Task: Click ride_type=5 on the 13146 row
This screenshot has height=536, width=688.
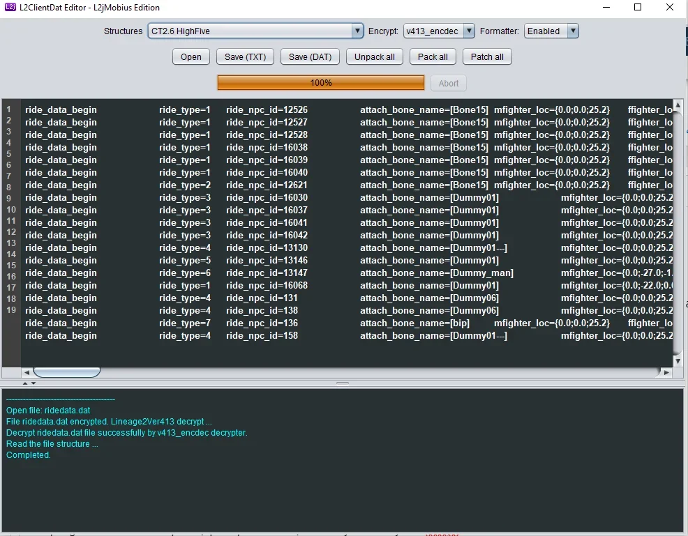Action: click(185, 260)
